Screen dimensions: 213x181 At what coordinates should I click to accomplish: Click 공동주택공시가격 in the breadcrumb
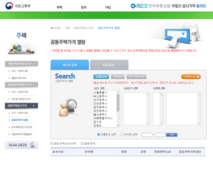pos(84,28)
